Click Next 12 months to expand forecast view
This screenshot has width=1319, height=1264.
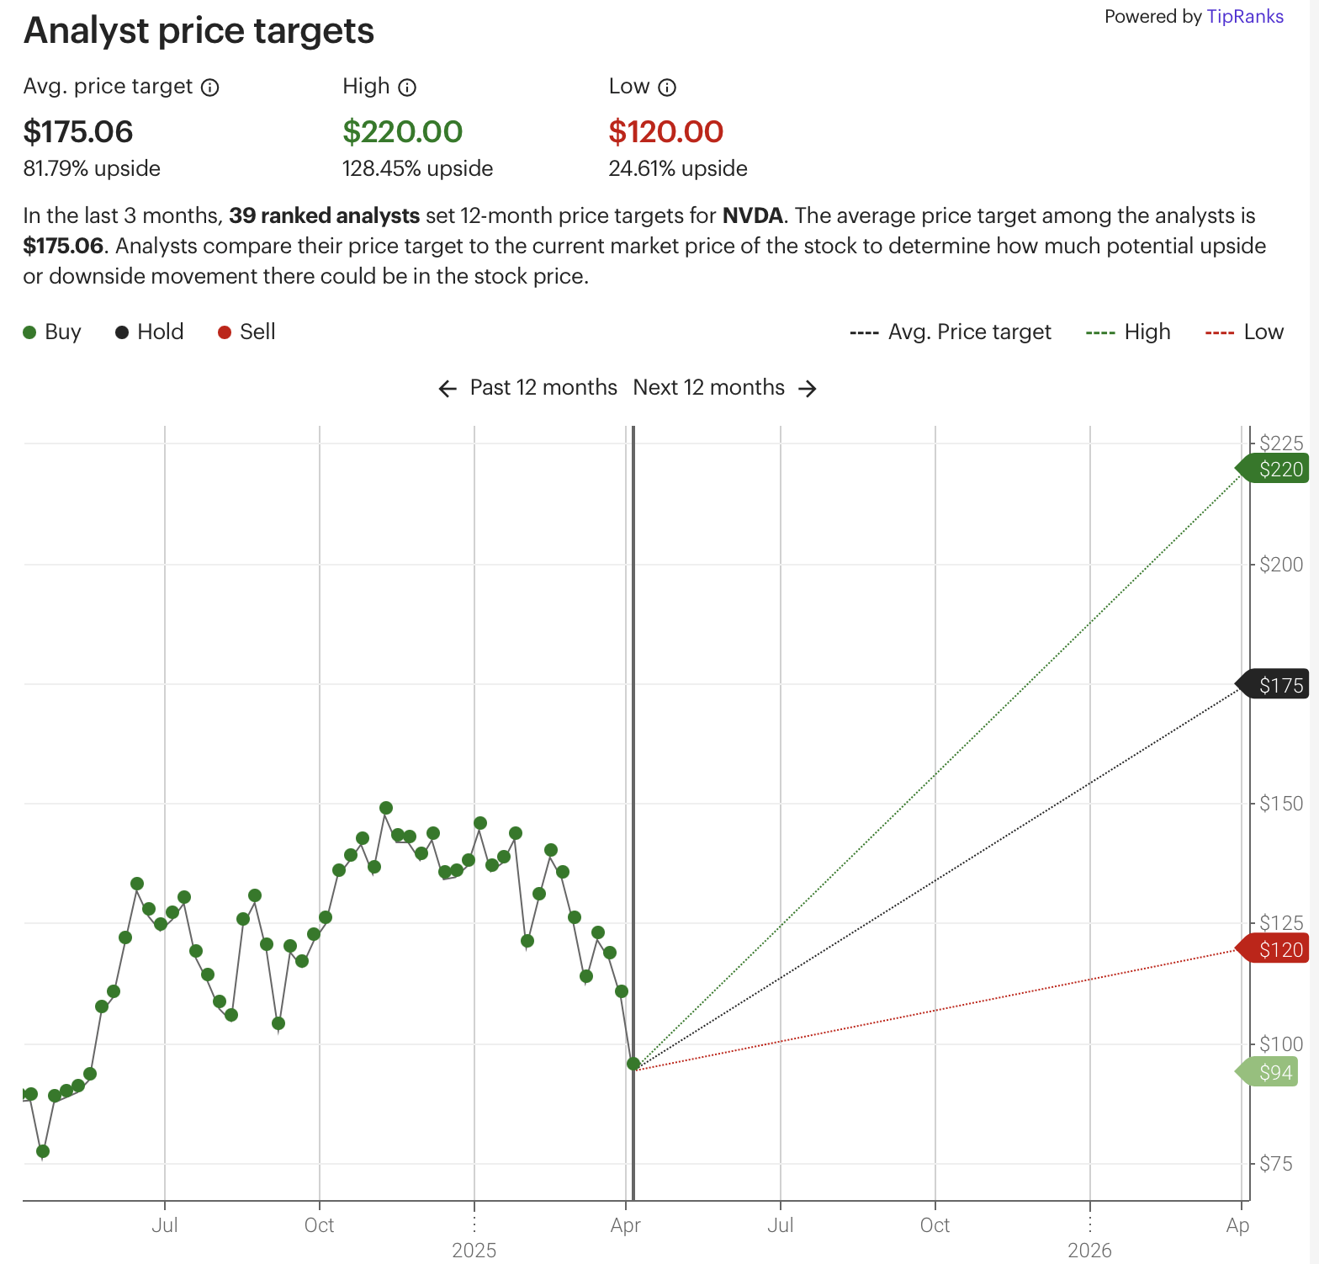tap(709, 388)
